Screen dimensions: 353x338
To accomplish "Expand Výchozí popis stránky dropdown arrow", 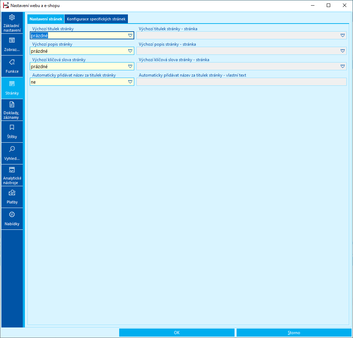I will pos(130,51).
